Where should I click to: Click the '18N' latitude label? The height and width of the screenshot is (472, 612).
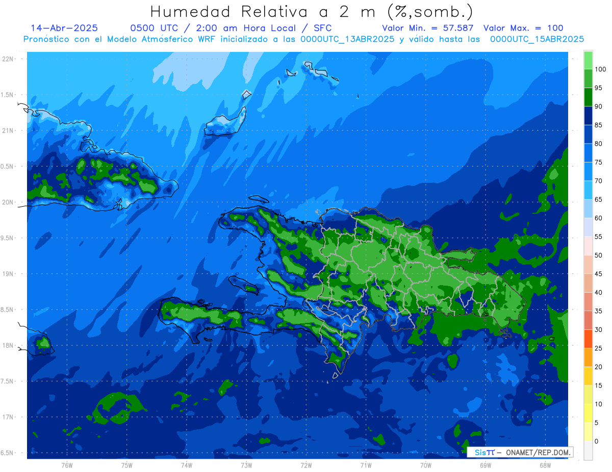pyautogui.click(x=8, y=345)
